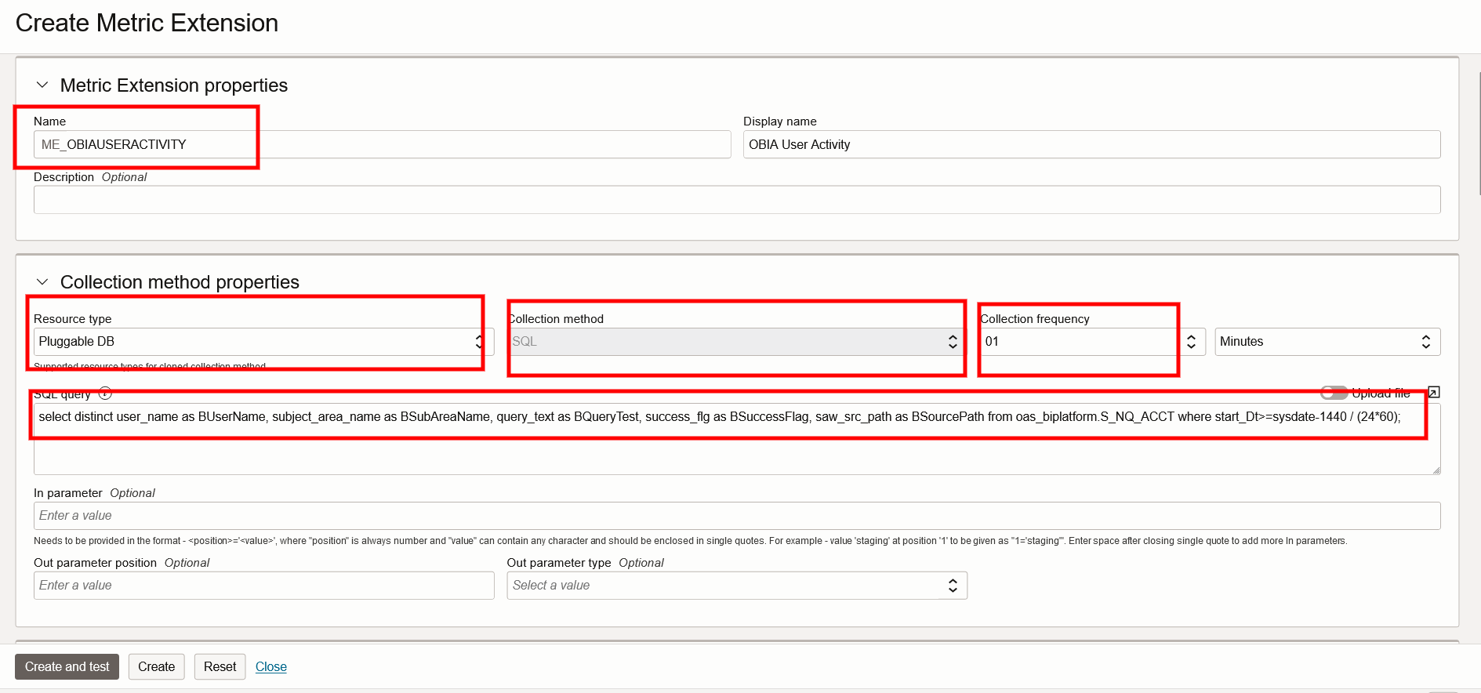This screenshot has width=1481, height=693.
Task: Click inside the SQL query text area
Action: click(737, 439)
